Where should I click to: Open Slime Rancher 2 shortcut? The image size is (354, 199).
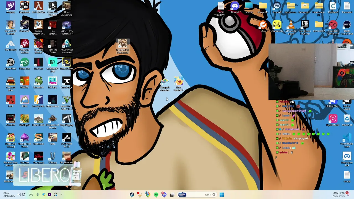179,84
